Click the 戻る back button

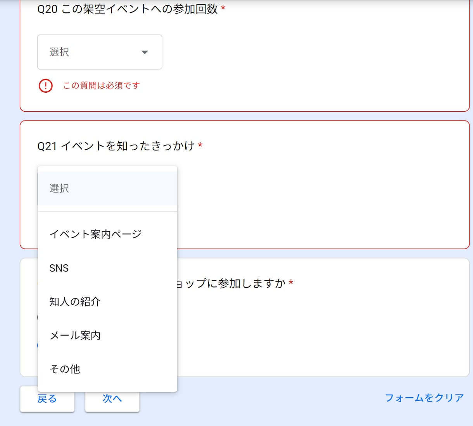[x=47, y=399]
